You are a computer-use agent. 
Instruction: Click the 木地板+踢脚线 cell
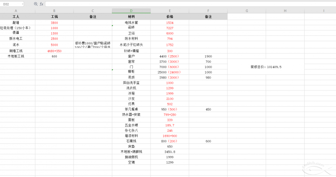(x=131, y=152)
